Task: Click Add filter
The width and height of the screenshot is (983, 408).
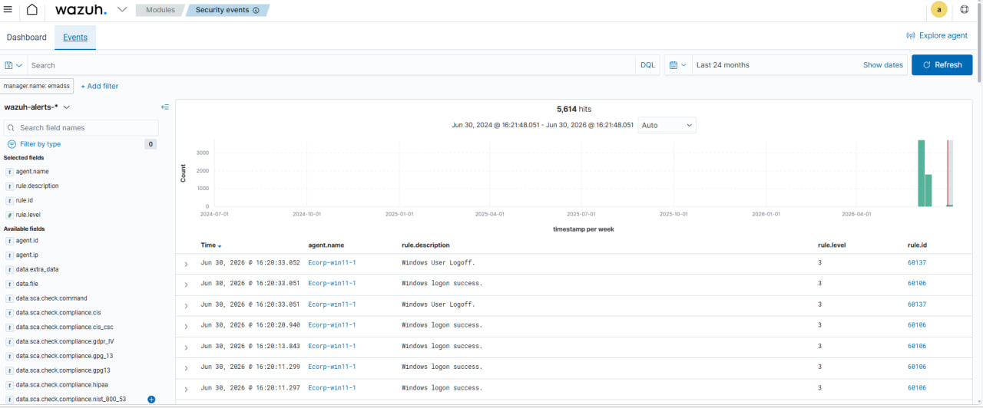Action: 100,87
